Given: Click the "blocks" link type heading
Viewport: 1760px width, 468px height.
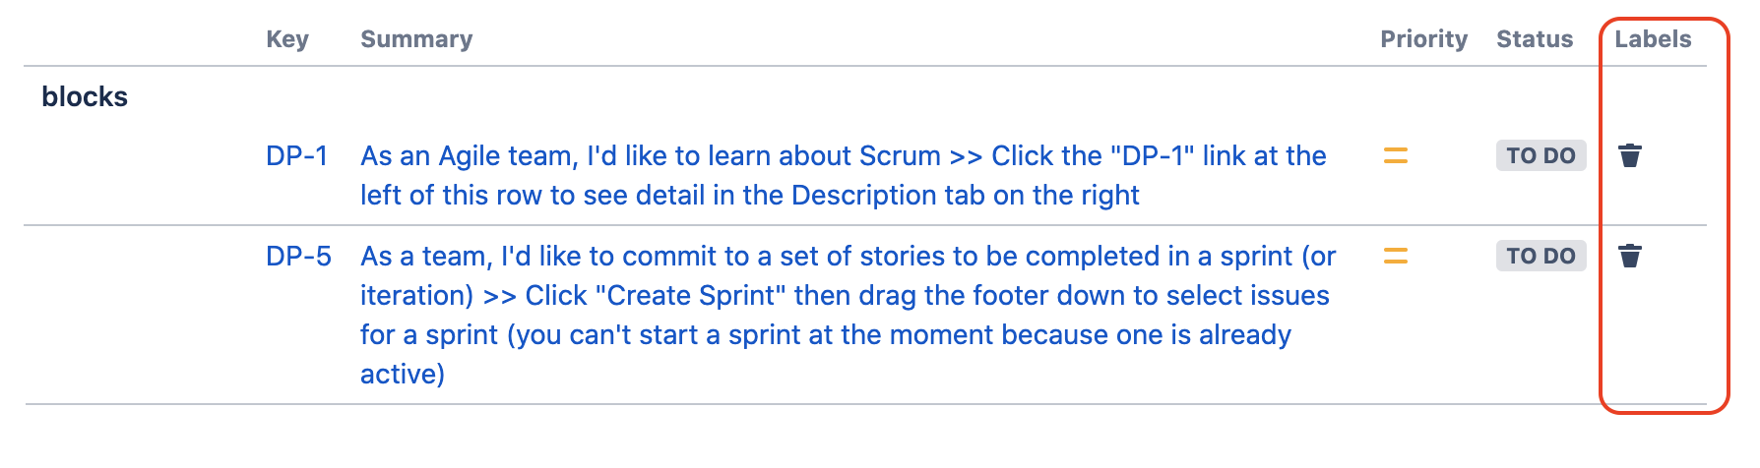Looking at the screenshot, I should pyautogui.click(x=85, y=96).
